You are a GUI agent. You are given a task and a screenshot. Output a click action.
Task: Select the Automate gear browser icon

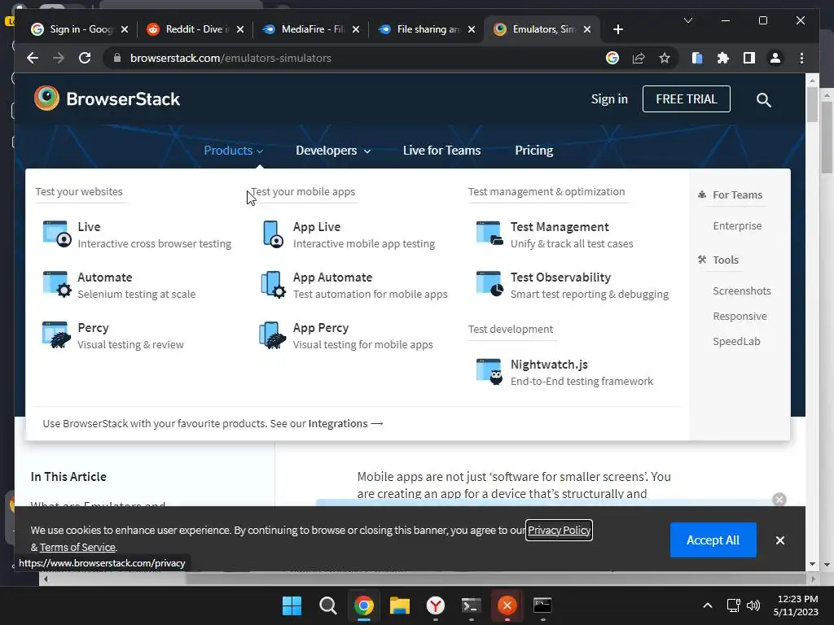coord(57,284)
